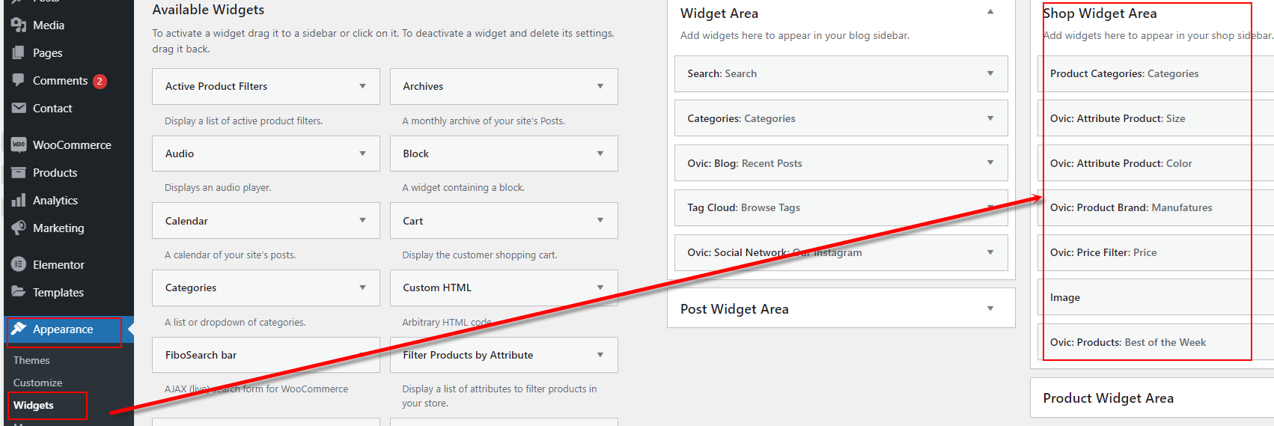The image size is (1274, 426).
Task: Collapse the Widget Area panel arrow
Action: [990, 12]
